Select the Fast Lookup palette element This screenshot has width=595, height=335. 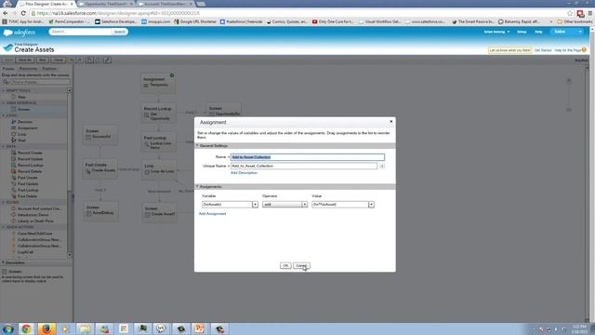[x=28, y=190]
